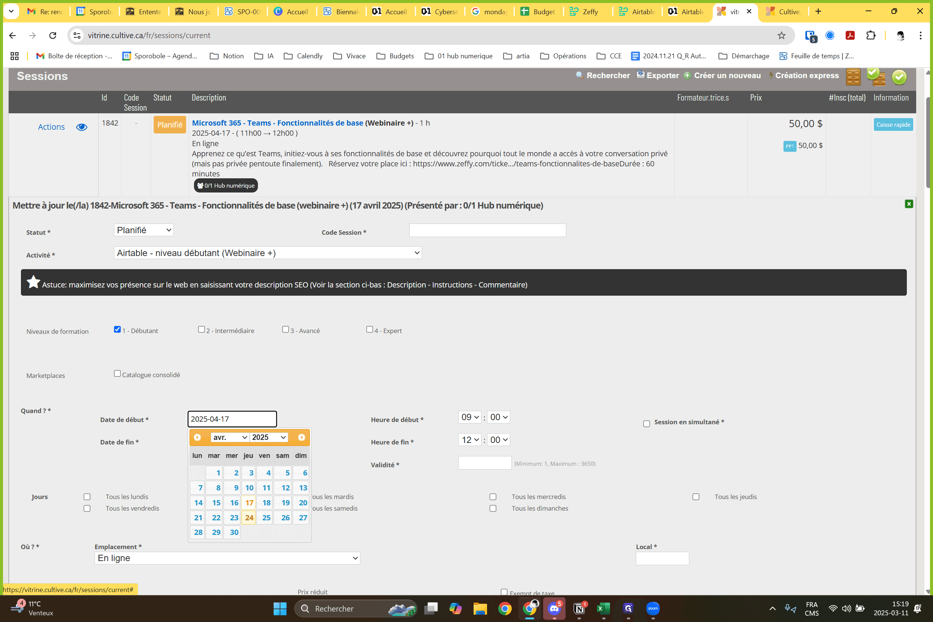
Task: Open the Chrome profile avatar
Action: pyautogui.click(x=900, y=35)
